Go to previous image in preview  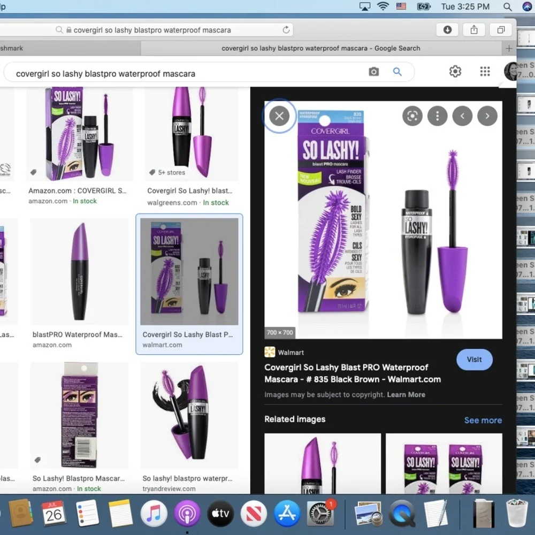point(462,116)
